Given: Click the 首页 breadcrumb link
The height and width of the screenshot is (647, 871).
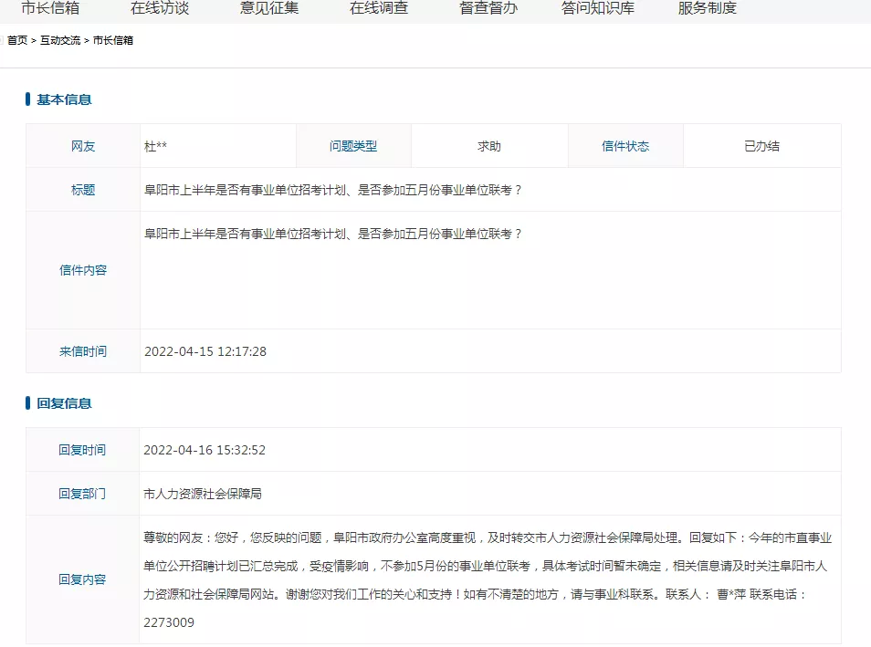Looking at the screenshot, I should pyautogui.click(x=17, y=40).
